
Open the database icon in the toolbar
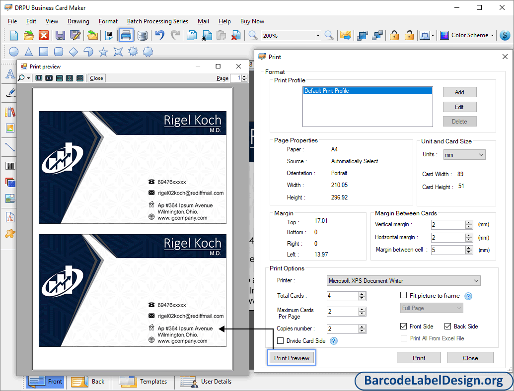pyautogui.click(x=142, y=35)
